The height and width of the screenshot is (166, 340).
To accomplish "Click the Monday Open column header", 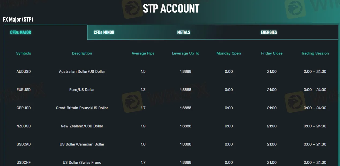I will coord(229,53).
